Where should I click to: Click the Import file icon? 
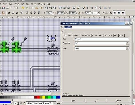(13, 8)
